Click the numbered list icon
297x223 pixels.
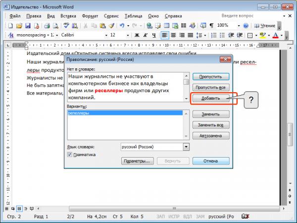(x=214, y=35)
